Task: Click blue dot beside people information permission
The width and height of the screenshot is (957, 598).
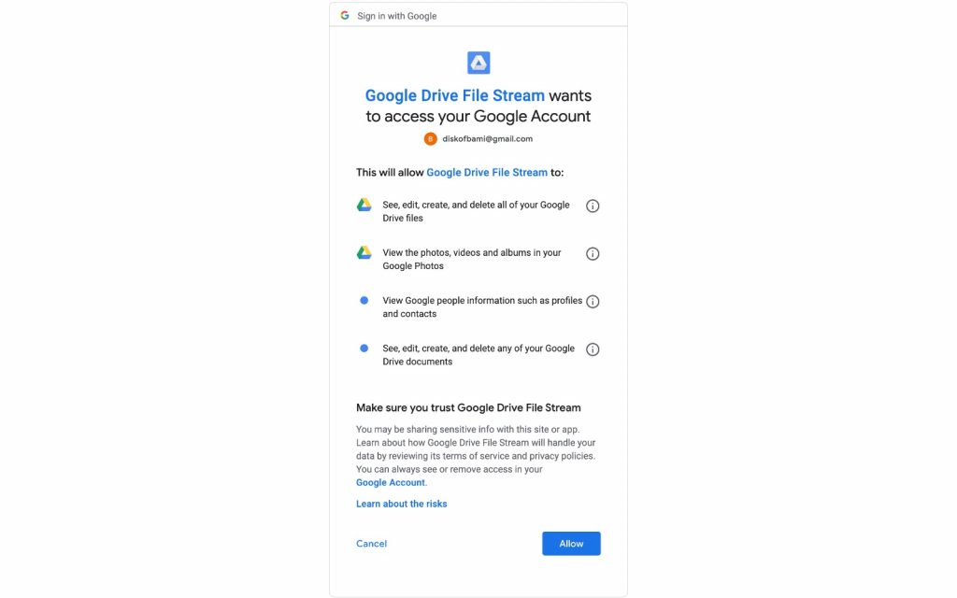Action: tap(364, 300)
